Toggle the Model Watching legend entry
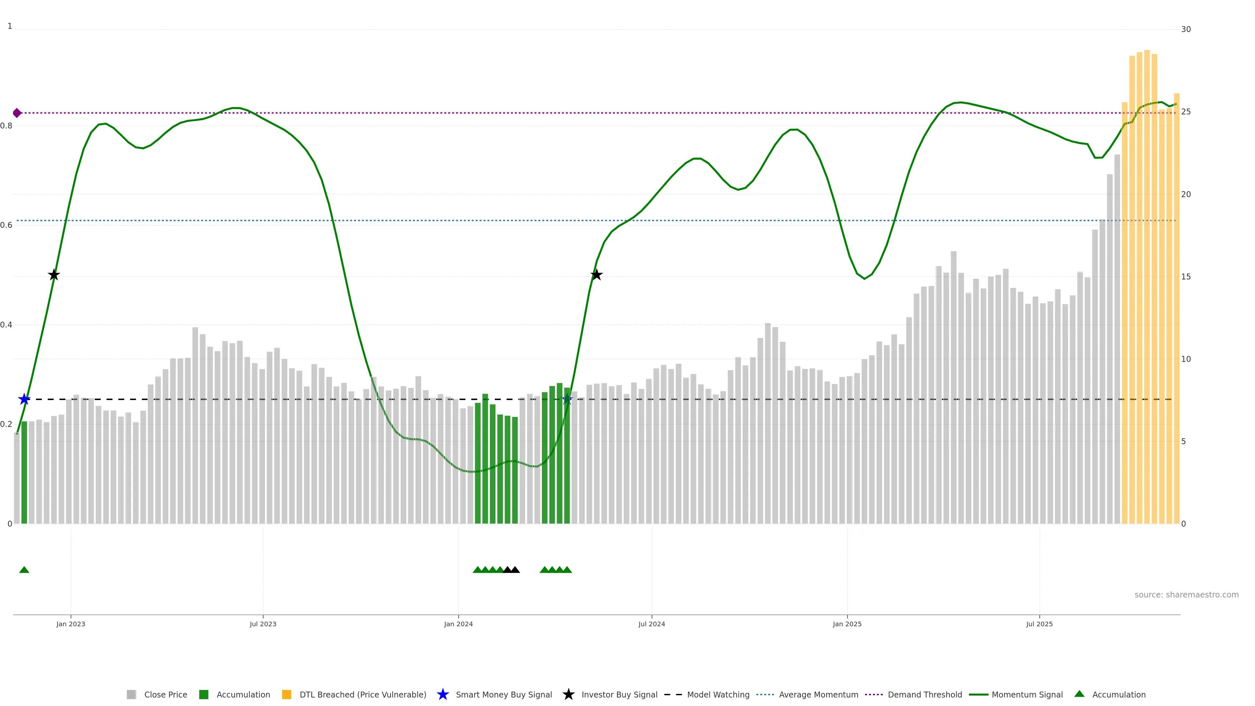1255x706 pixels. [x=718, y=694]
